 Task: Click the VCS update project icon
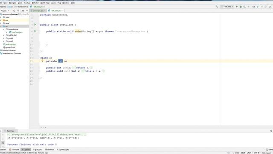[258, 7]
